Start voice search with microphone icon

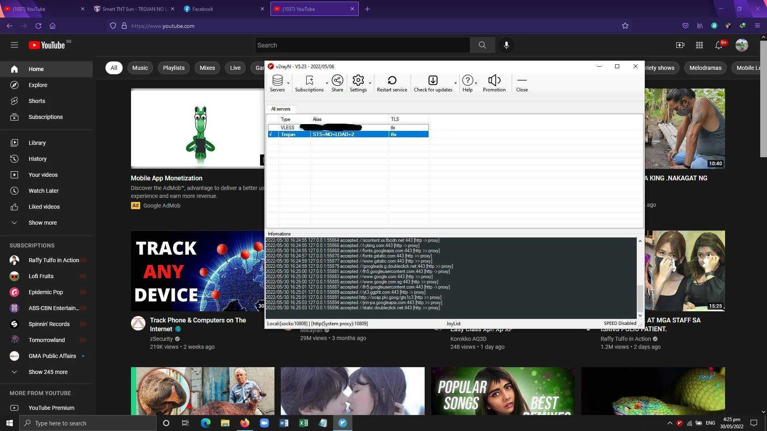(506, 45)
